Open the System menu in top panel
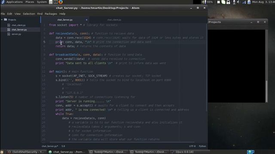Viewport: 275px width, 154px height. click(42, 2)
